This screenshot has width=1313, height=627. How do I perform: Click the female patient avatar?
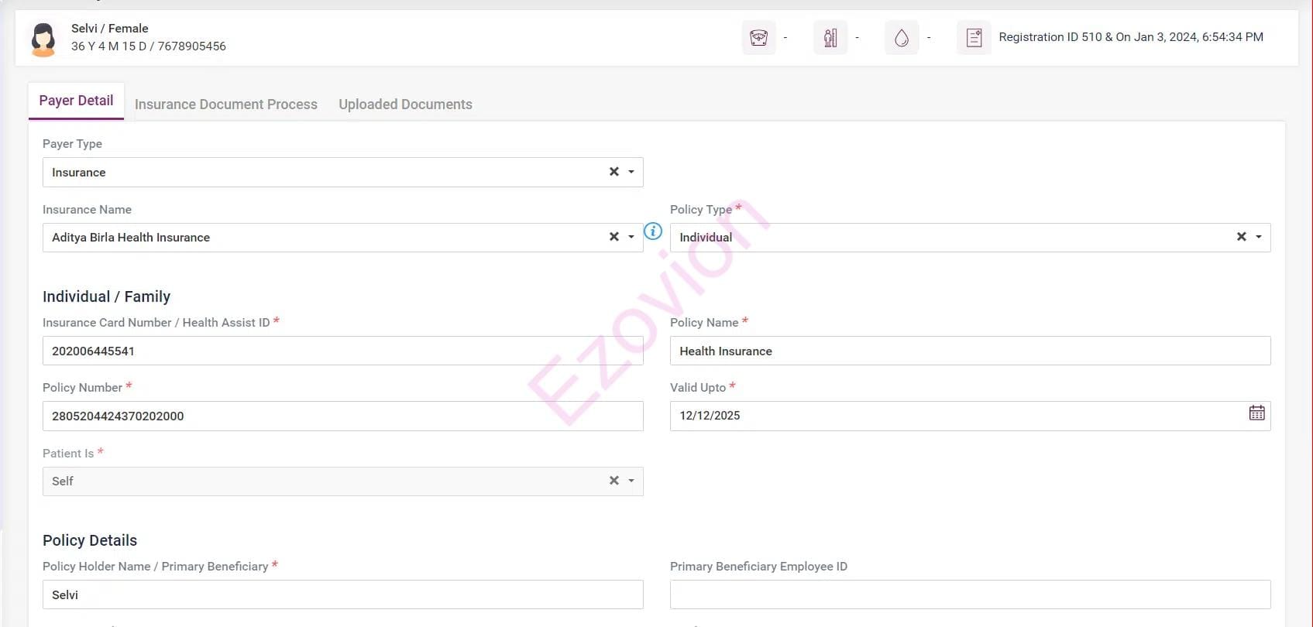click(x=43, y=39)
